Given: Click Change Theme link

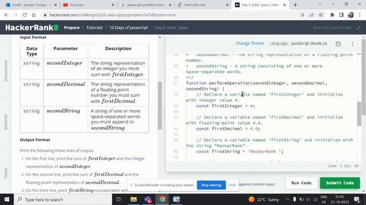Looking at the screenshot, I should 249,43.
